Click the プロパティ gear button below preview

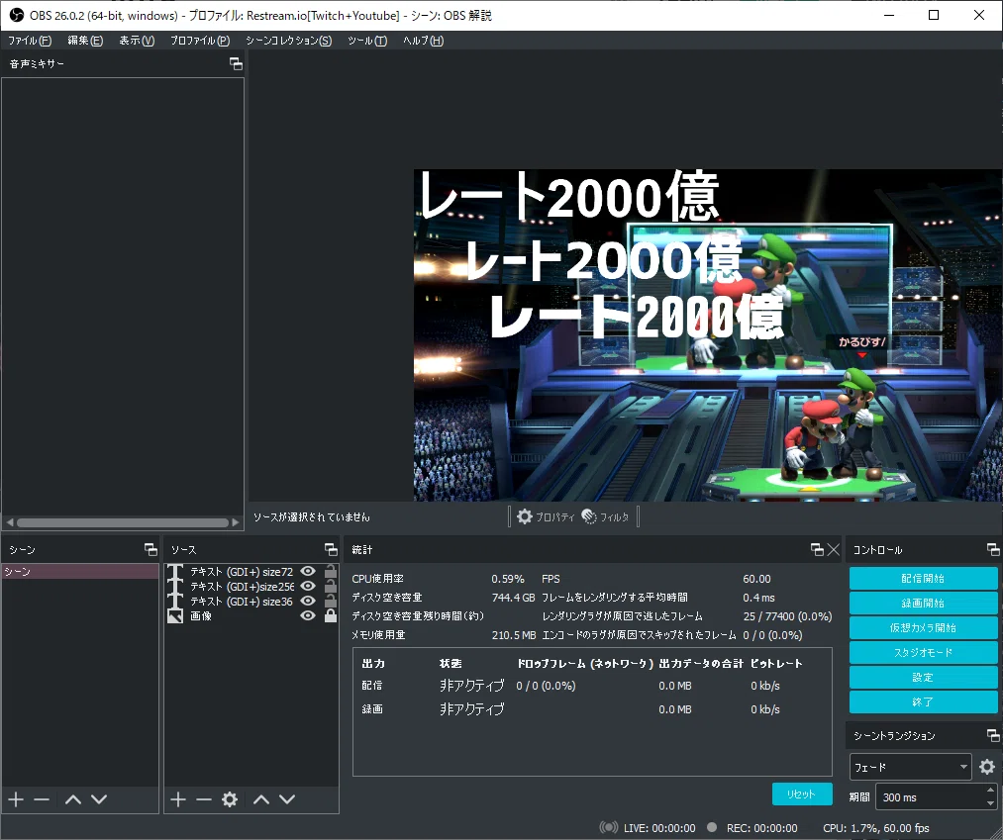(x=546, y=516)
